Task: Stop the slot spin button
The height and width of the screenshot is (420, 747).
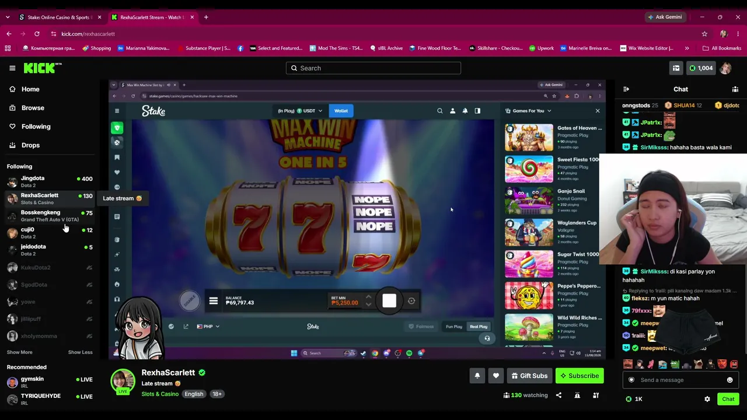Action: (x=389, y=301)
